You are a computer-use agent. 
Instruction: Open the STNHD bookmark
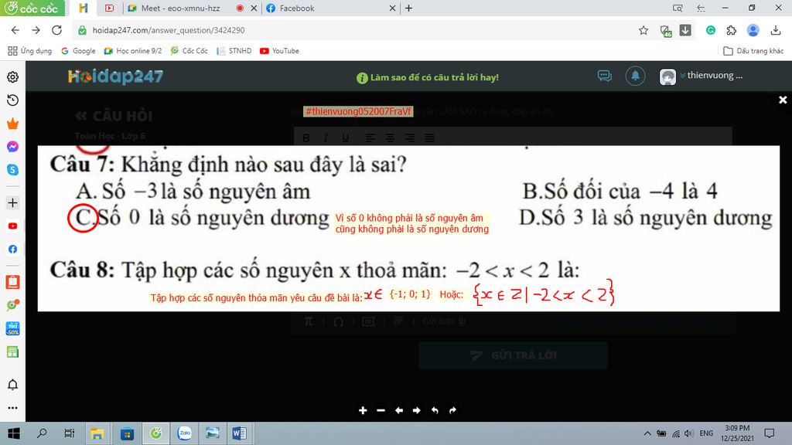234,51
